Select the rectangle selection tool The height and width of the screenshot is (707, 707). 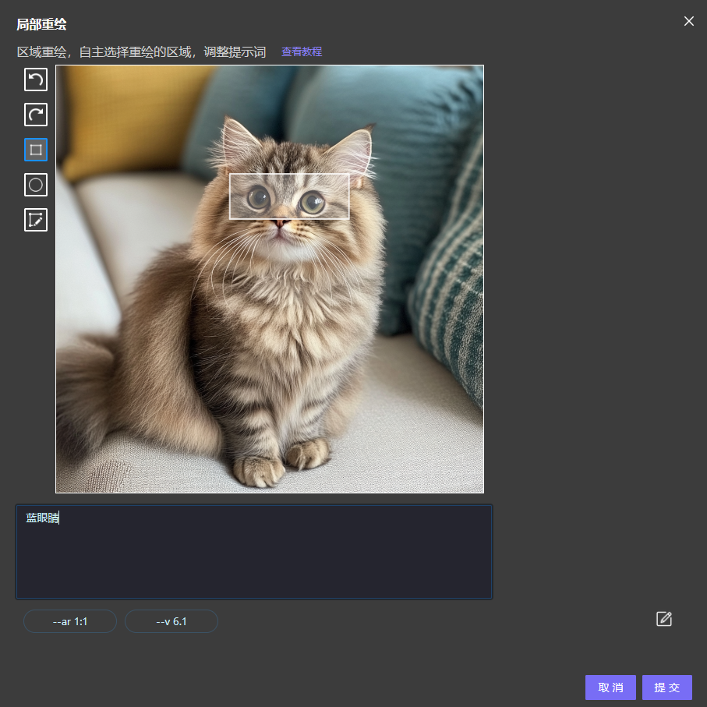tap(36, 150)
